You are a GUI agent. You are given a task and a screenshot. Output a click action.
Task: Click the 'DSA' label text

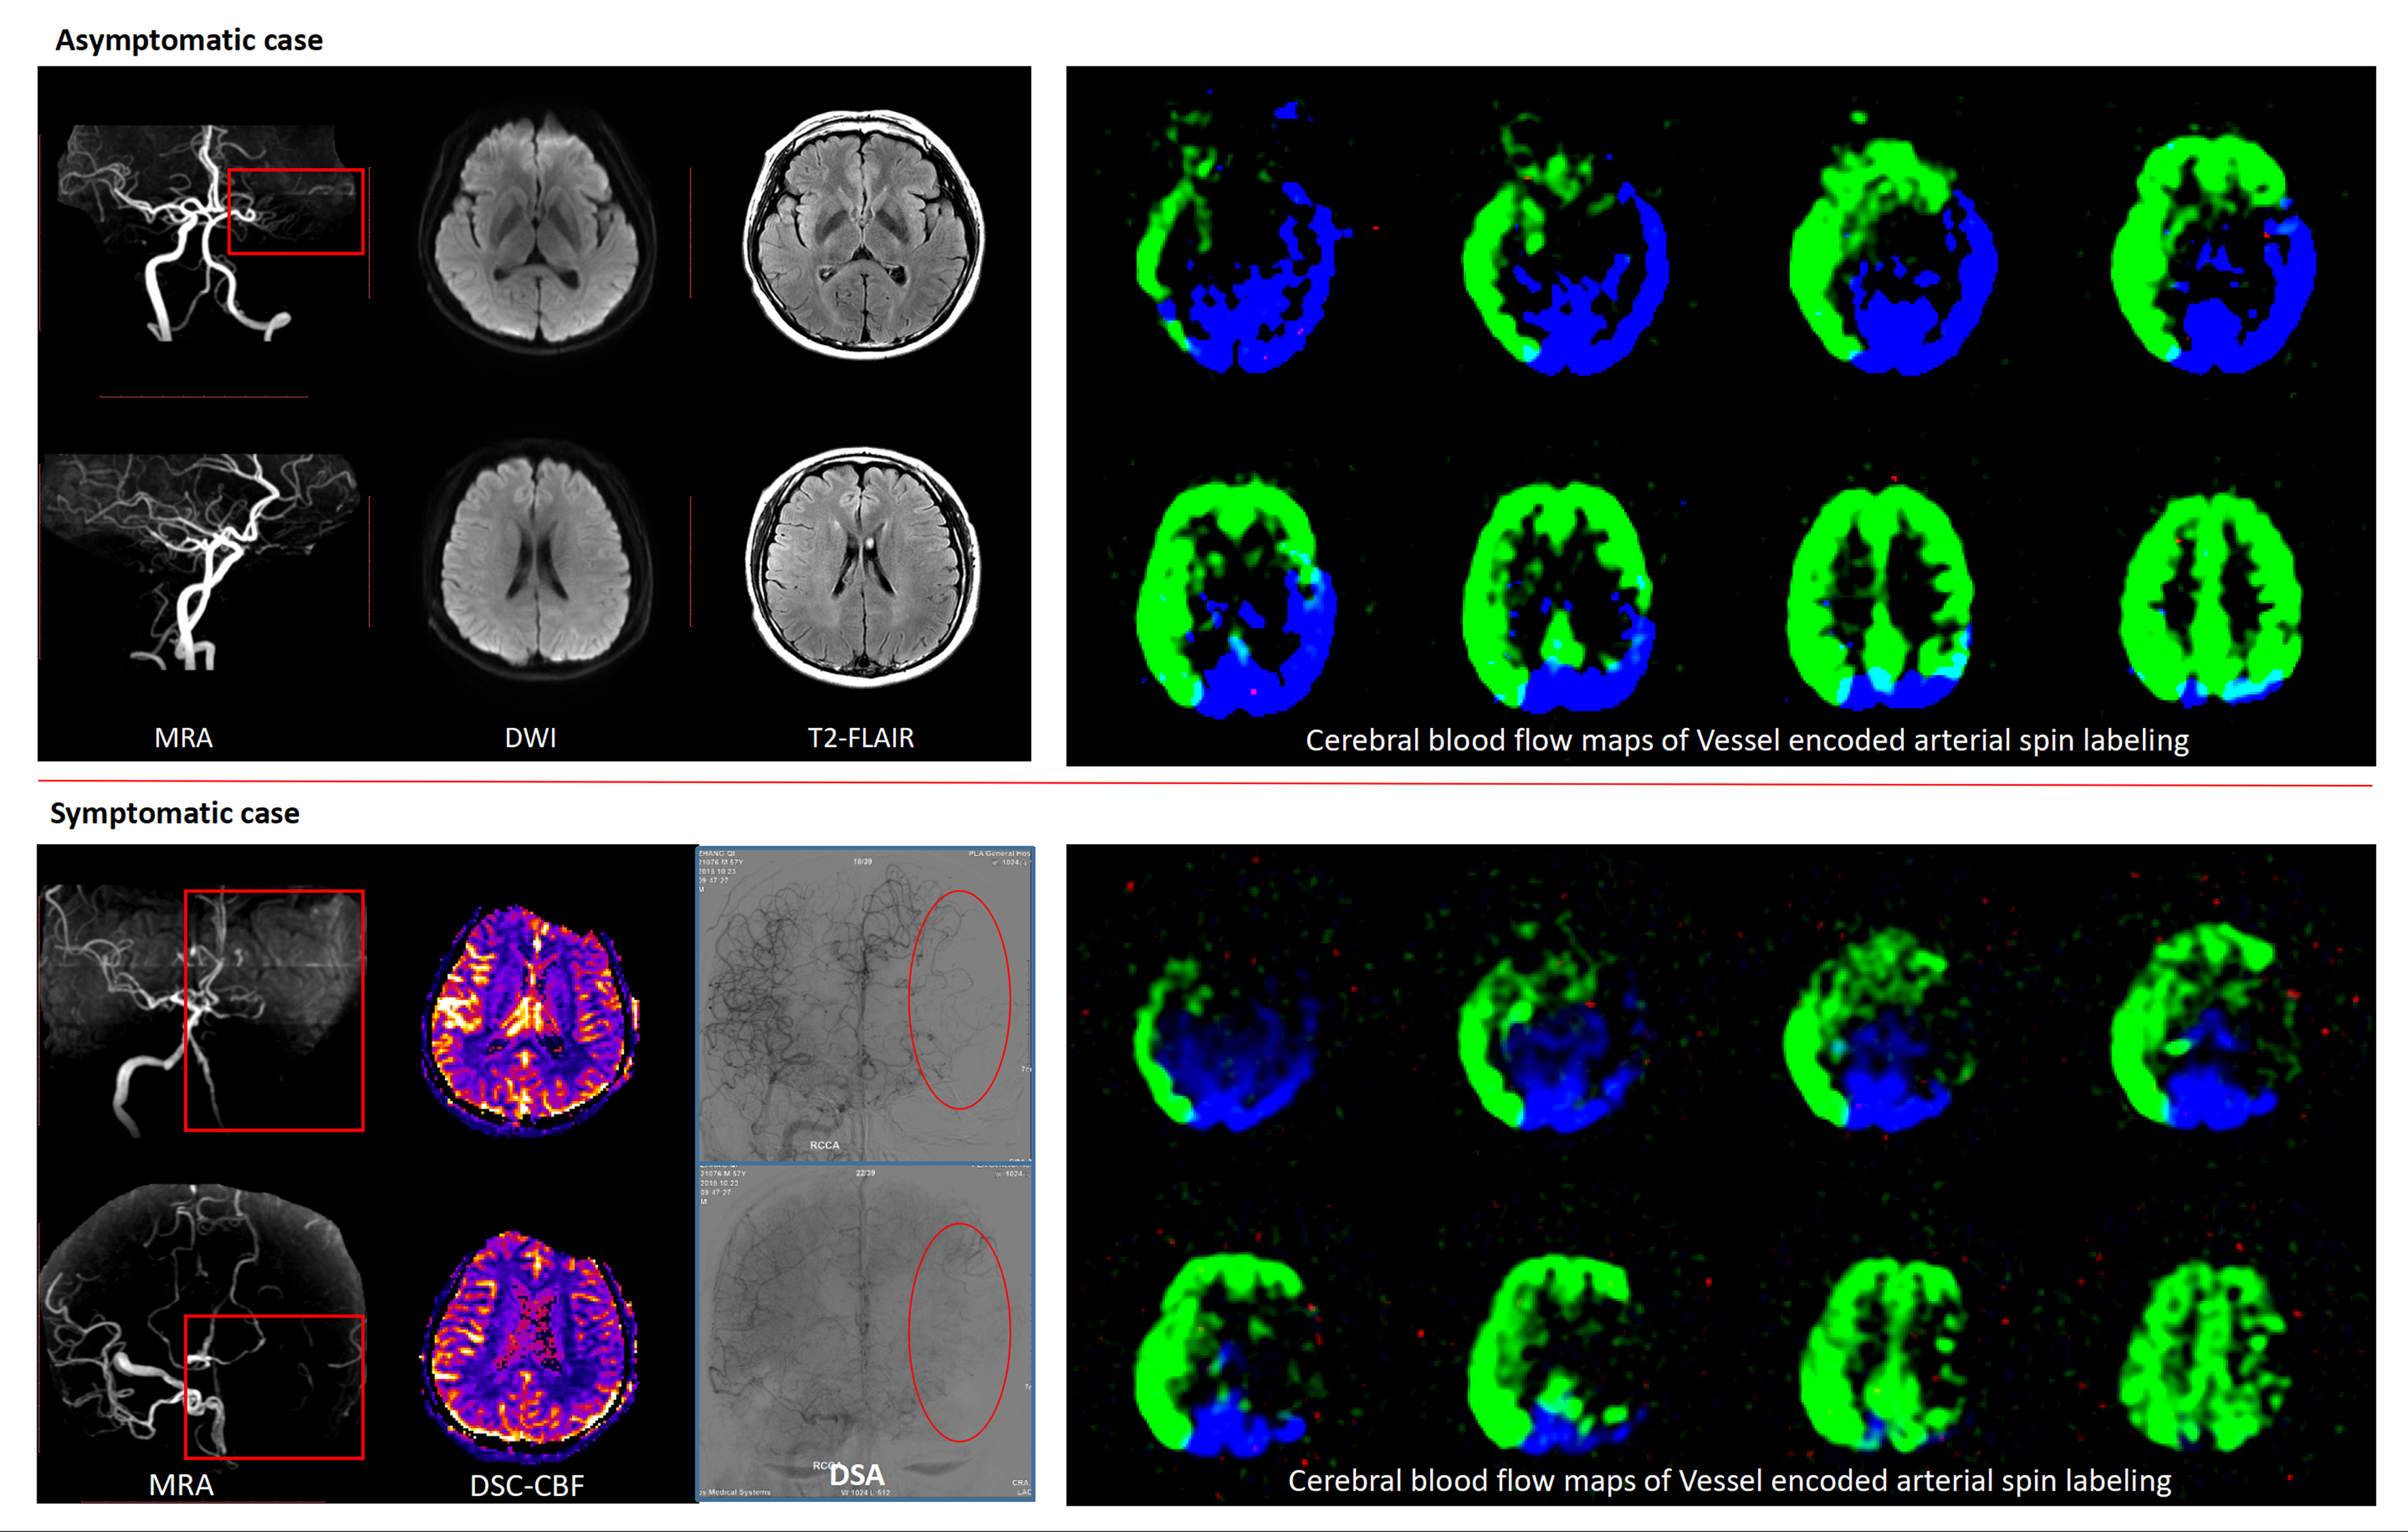857,1475
